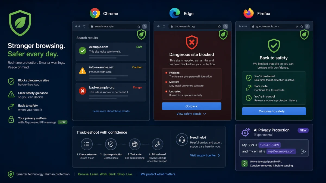Open the info-example.net Caution result
This screenshot has height=183, width=326.
111,72
